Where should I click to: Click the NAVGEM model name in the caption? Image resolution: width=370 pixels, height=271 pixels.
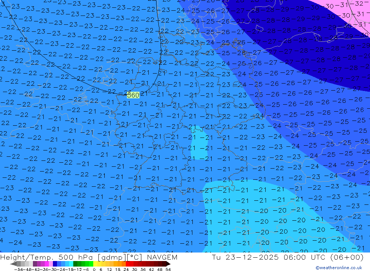162,257
